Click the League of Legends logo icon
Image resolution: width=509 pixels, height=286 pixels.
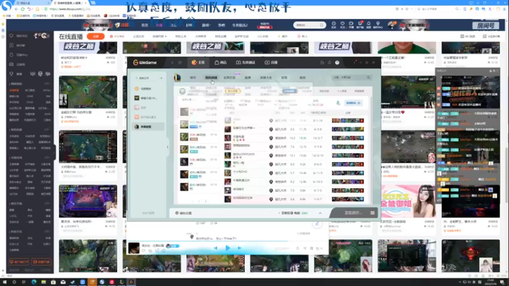point(178,78)
